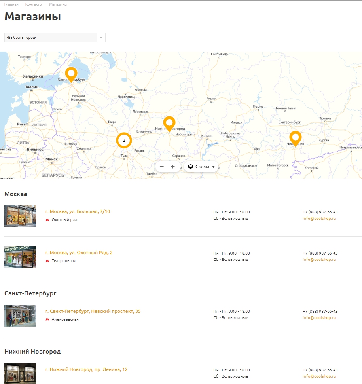
Task: Click the Казань label on the map
Action: coord(207,136)
